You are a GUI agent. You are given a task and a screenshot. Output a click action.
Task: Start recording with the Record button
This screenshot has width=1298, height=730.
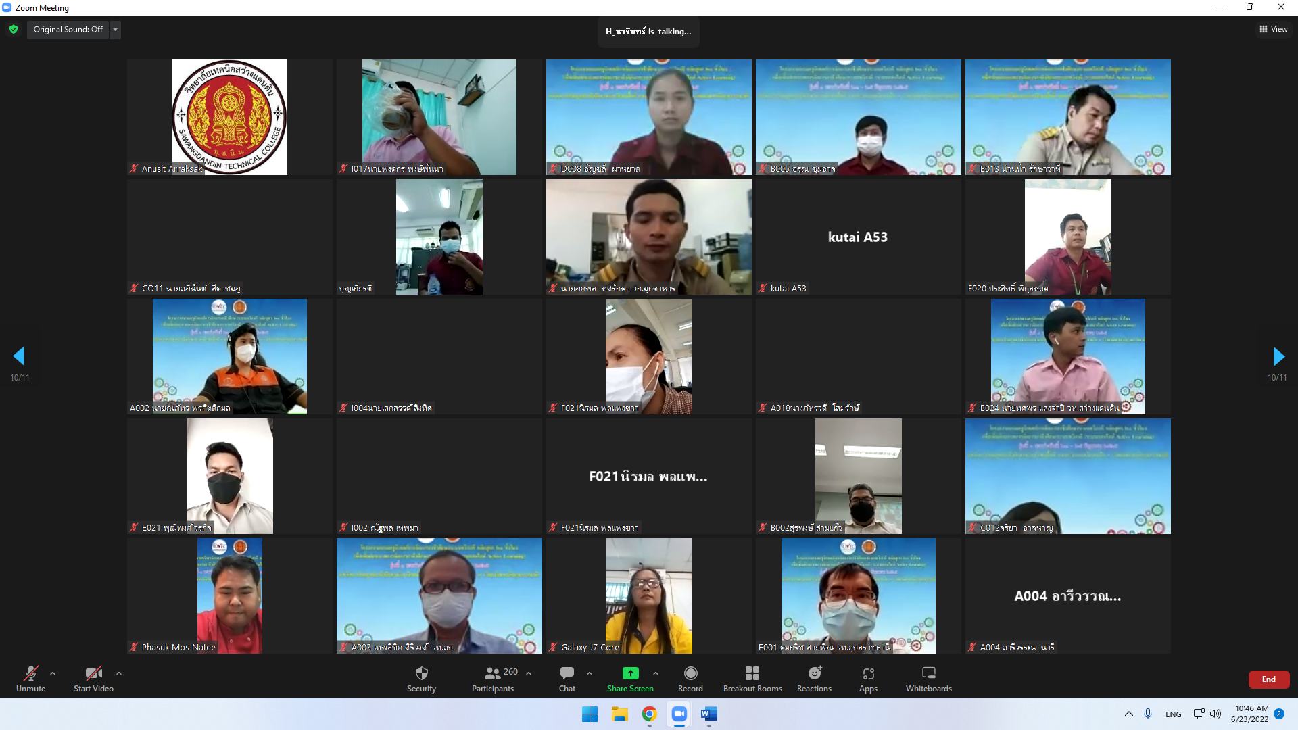click(690, 679)
